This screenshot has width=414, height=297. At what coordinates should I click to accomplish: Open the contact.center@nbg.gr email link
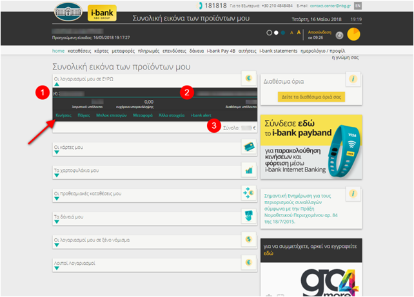(x=330, y=6)
